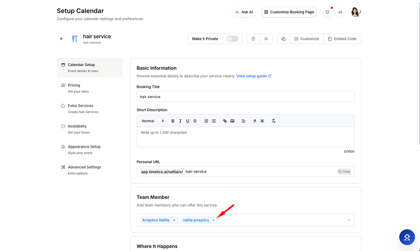
Task: Insert link in Short Description toolbar
Action: [x=225, y=121]
